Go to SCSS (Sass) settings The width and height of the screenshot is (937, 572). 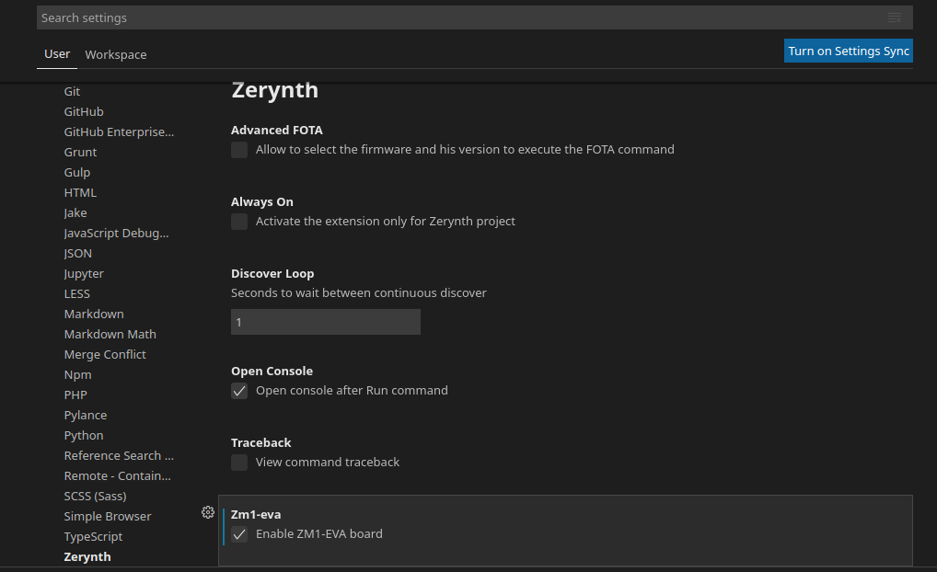tap(95, 497)
